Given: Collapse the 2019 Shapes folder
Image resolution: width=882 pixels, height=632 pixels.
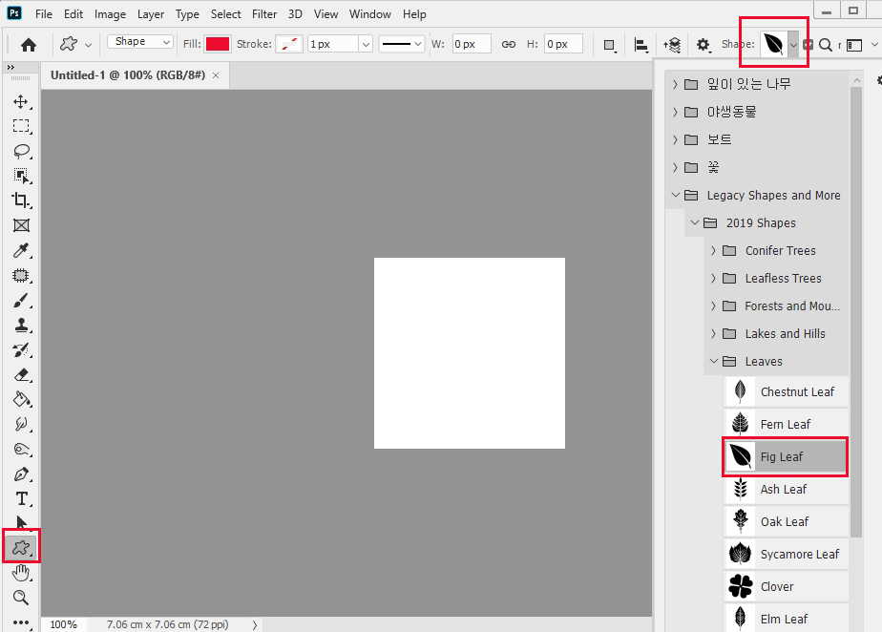Looking at the screenshot, I should pos(695,222).
